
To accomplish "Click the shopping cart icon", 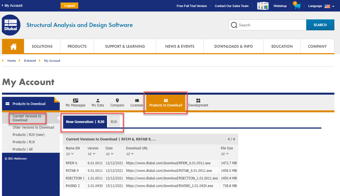I will point(297,6).
